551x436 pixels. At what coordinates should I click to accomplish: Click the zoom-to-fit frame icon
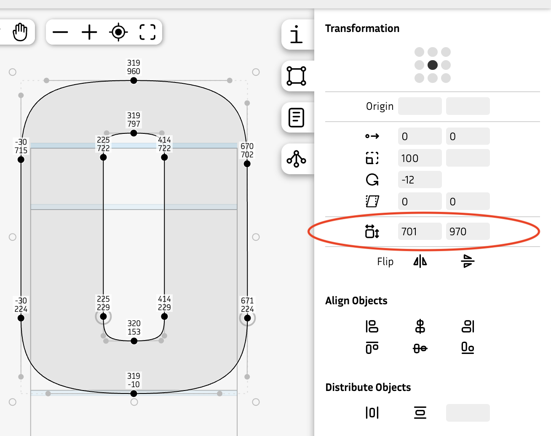click(147, 32)
